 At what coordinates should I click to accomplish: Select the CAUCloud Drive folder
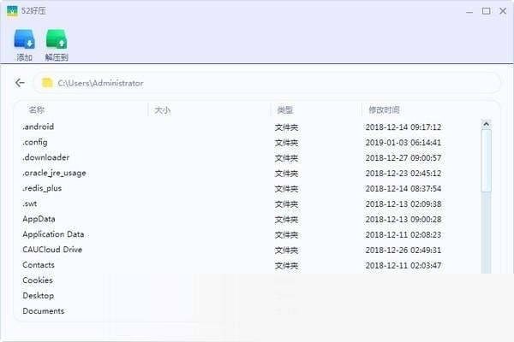click(x=52, y=250)
